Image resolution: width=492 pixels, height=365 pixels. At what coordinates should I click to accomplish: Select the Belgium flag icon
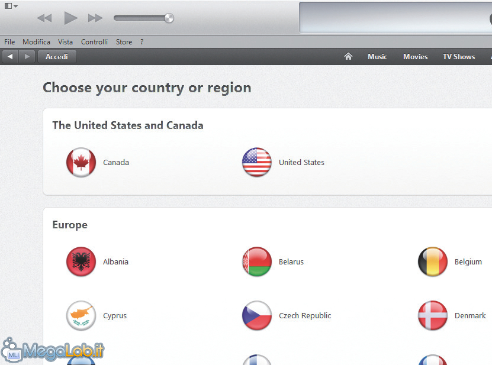pyautogui.click(x=432, y=261)
